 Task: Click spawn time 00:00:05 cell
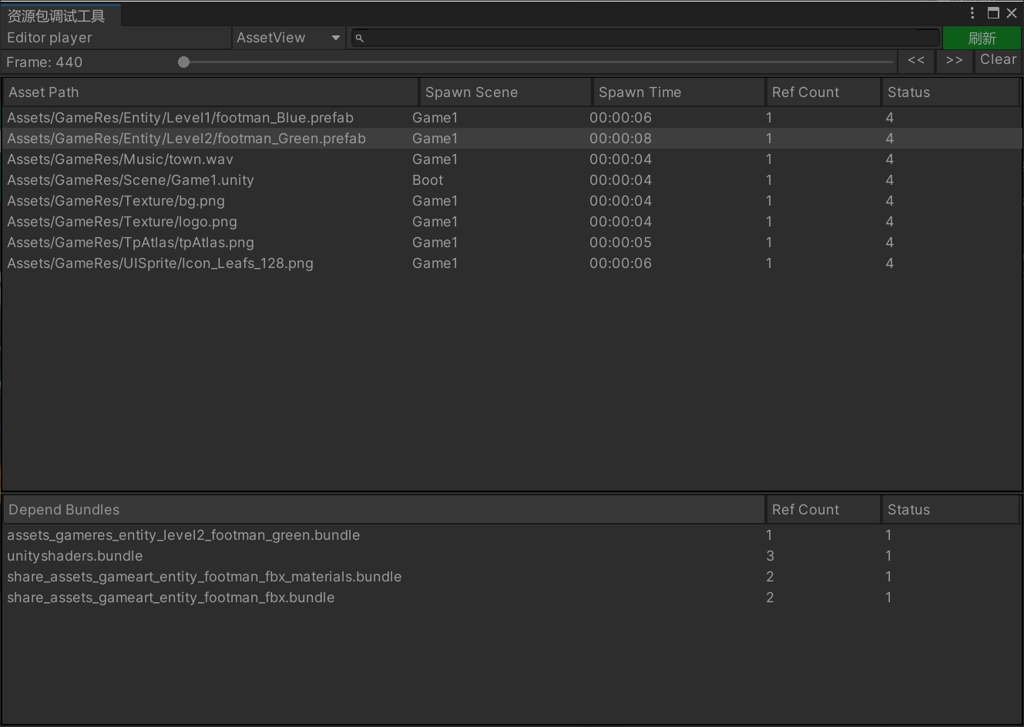(620, 243)
